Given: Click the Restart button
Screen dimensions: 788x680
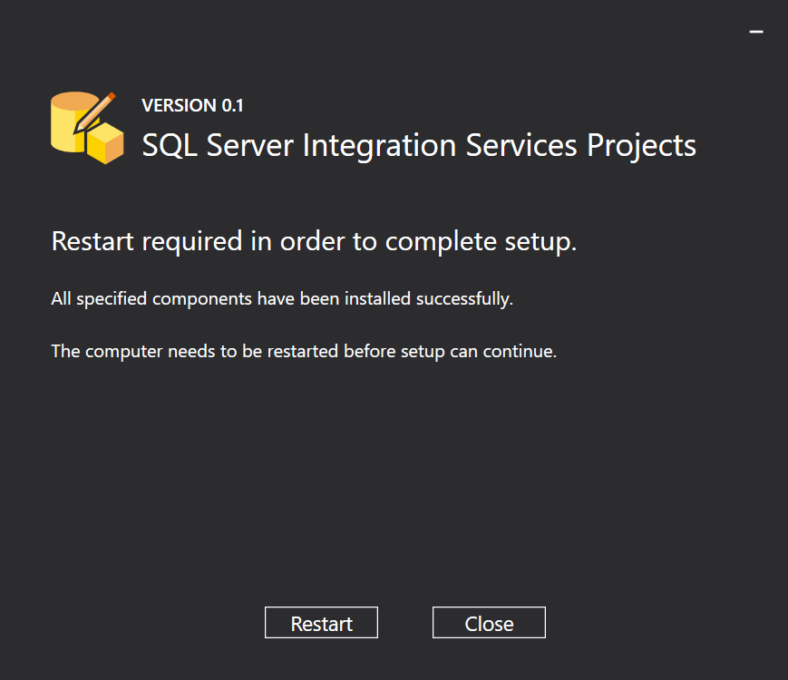Looking at the screenshot, I should point(321,622).
